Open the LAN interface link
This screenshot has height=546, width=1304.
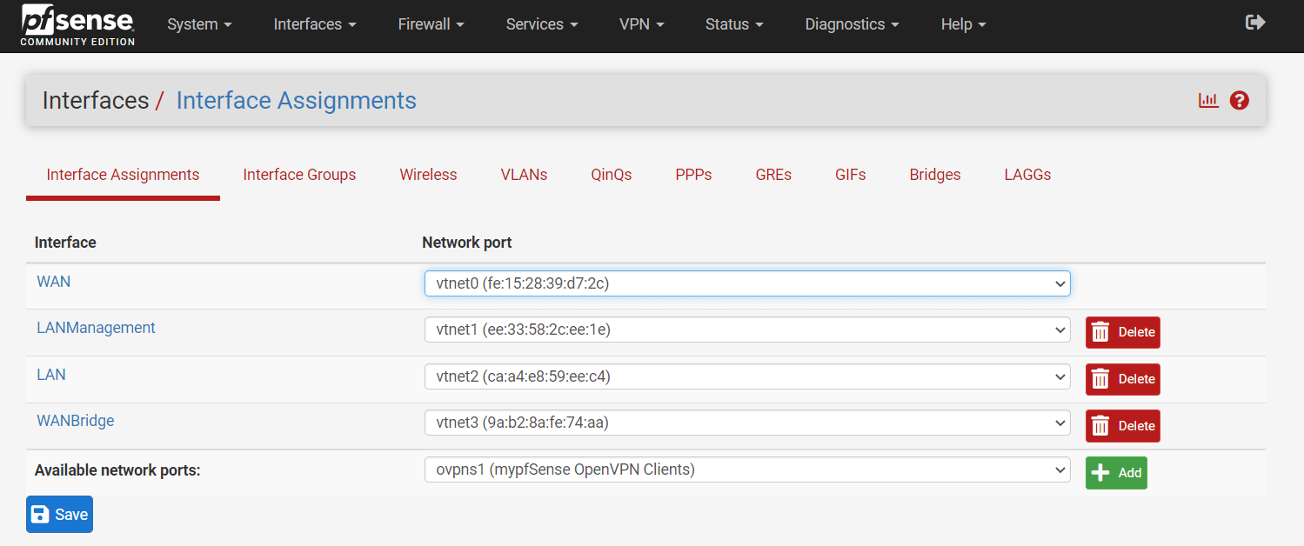click(x=51, y=375)
